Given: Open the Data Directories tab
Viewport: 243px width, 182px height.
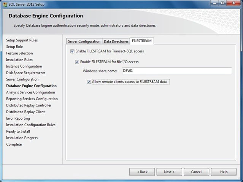Looking at the screenshot, I should coord(116,41).
